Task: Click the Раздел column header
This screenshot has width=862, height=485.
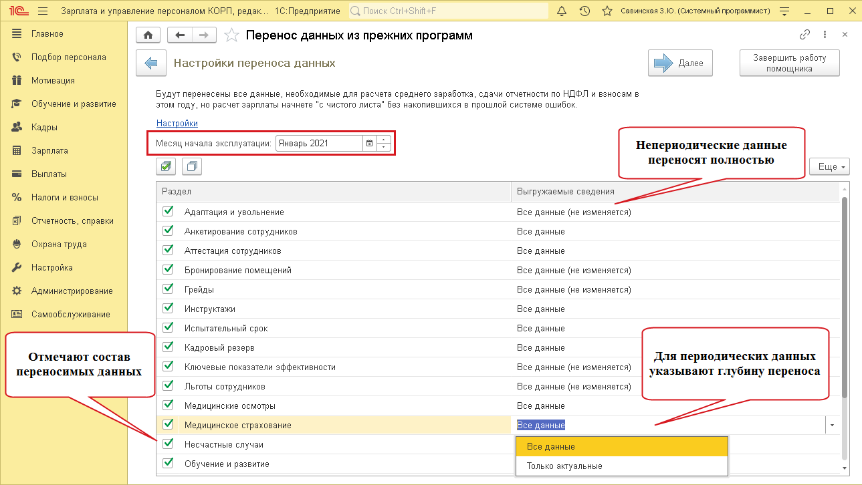Action: click(334, 192)
